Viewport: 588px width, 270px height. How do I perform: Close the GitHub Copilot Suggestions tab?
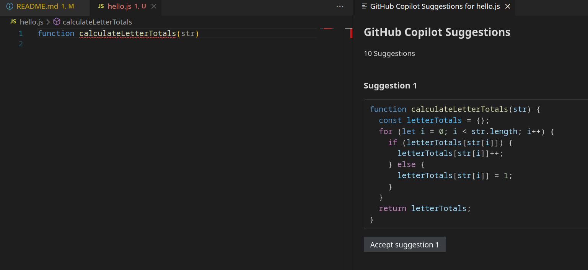508,7
